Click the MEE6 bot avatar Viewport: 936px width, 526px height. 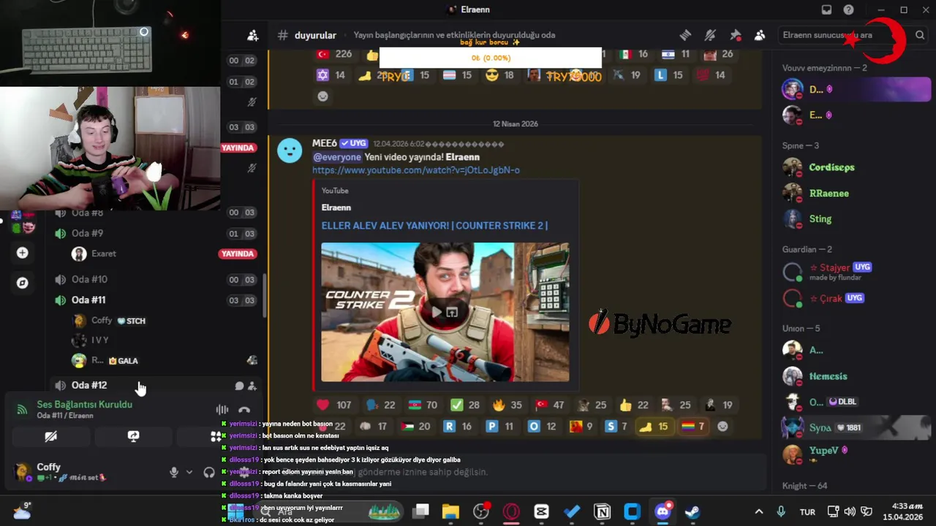[x=290, y=150]
